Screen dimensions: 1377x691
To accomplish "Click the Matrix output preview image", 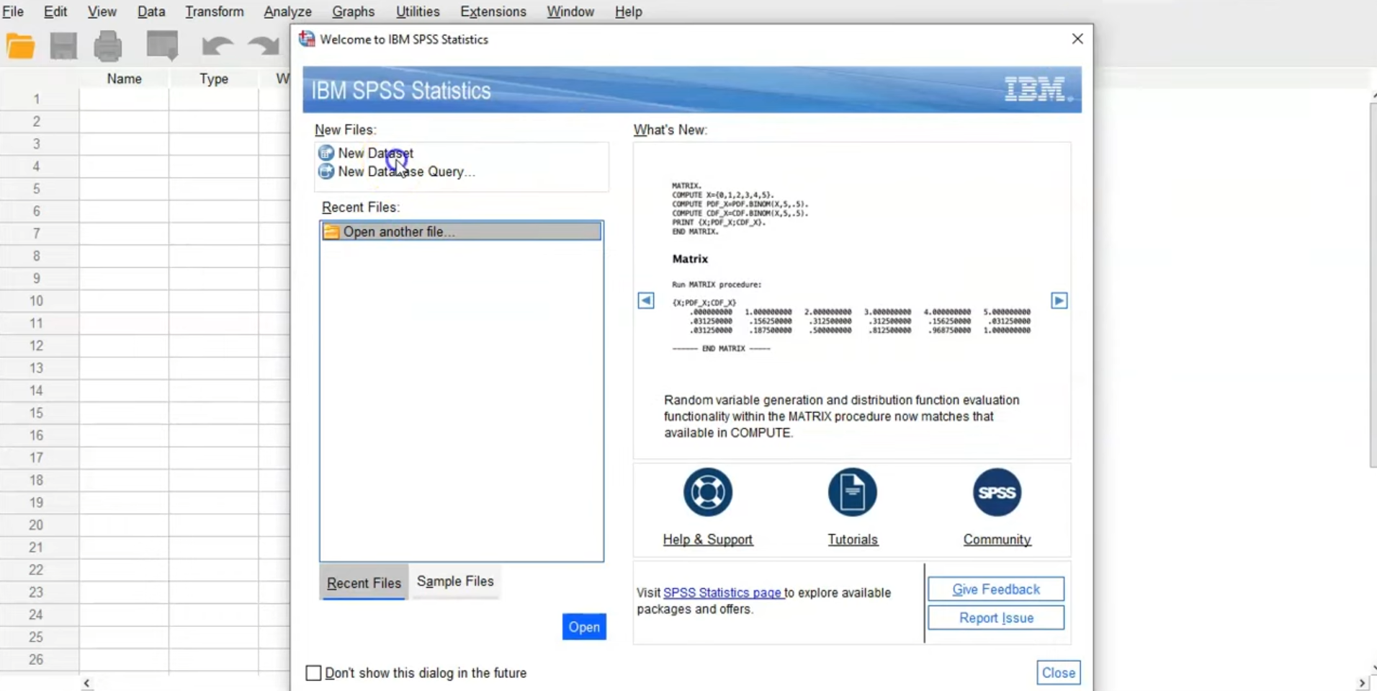I will [851, 267].
